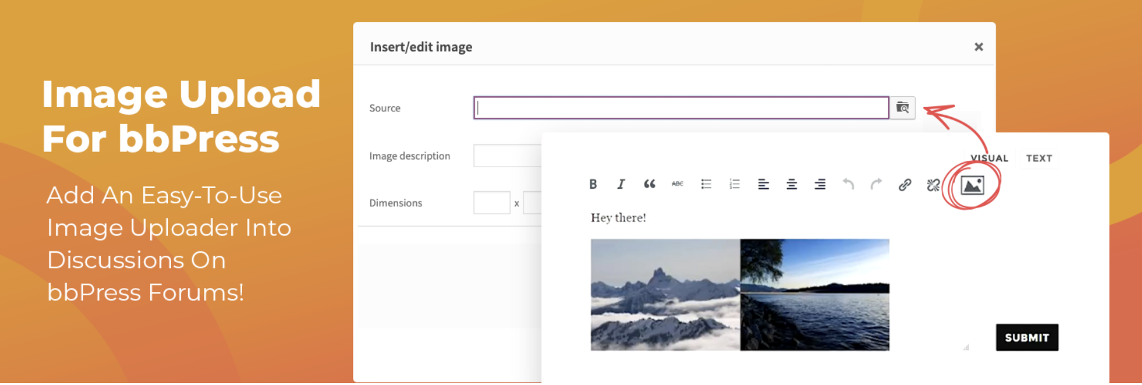Image resolution: width=1142 pixels, height=385 pixels.
Task: Click the Image description field
Action: pyautogui.click(x=508, y=156)
